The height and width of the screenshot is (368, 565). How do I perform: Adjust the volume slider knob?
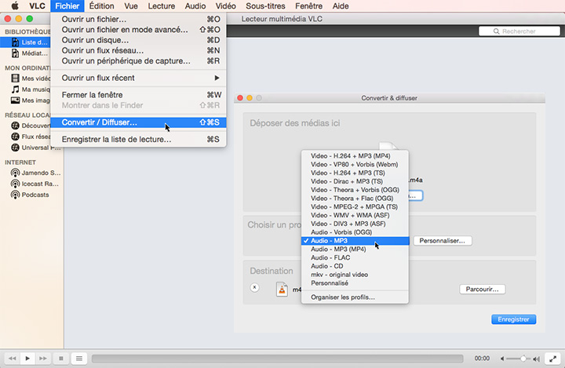click(523, 359)
